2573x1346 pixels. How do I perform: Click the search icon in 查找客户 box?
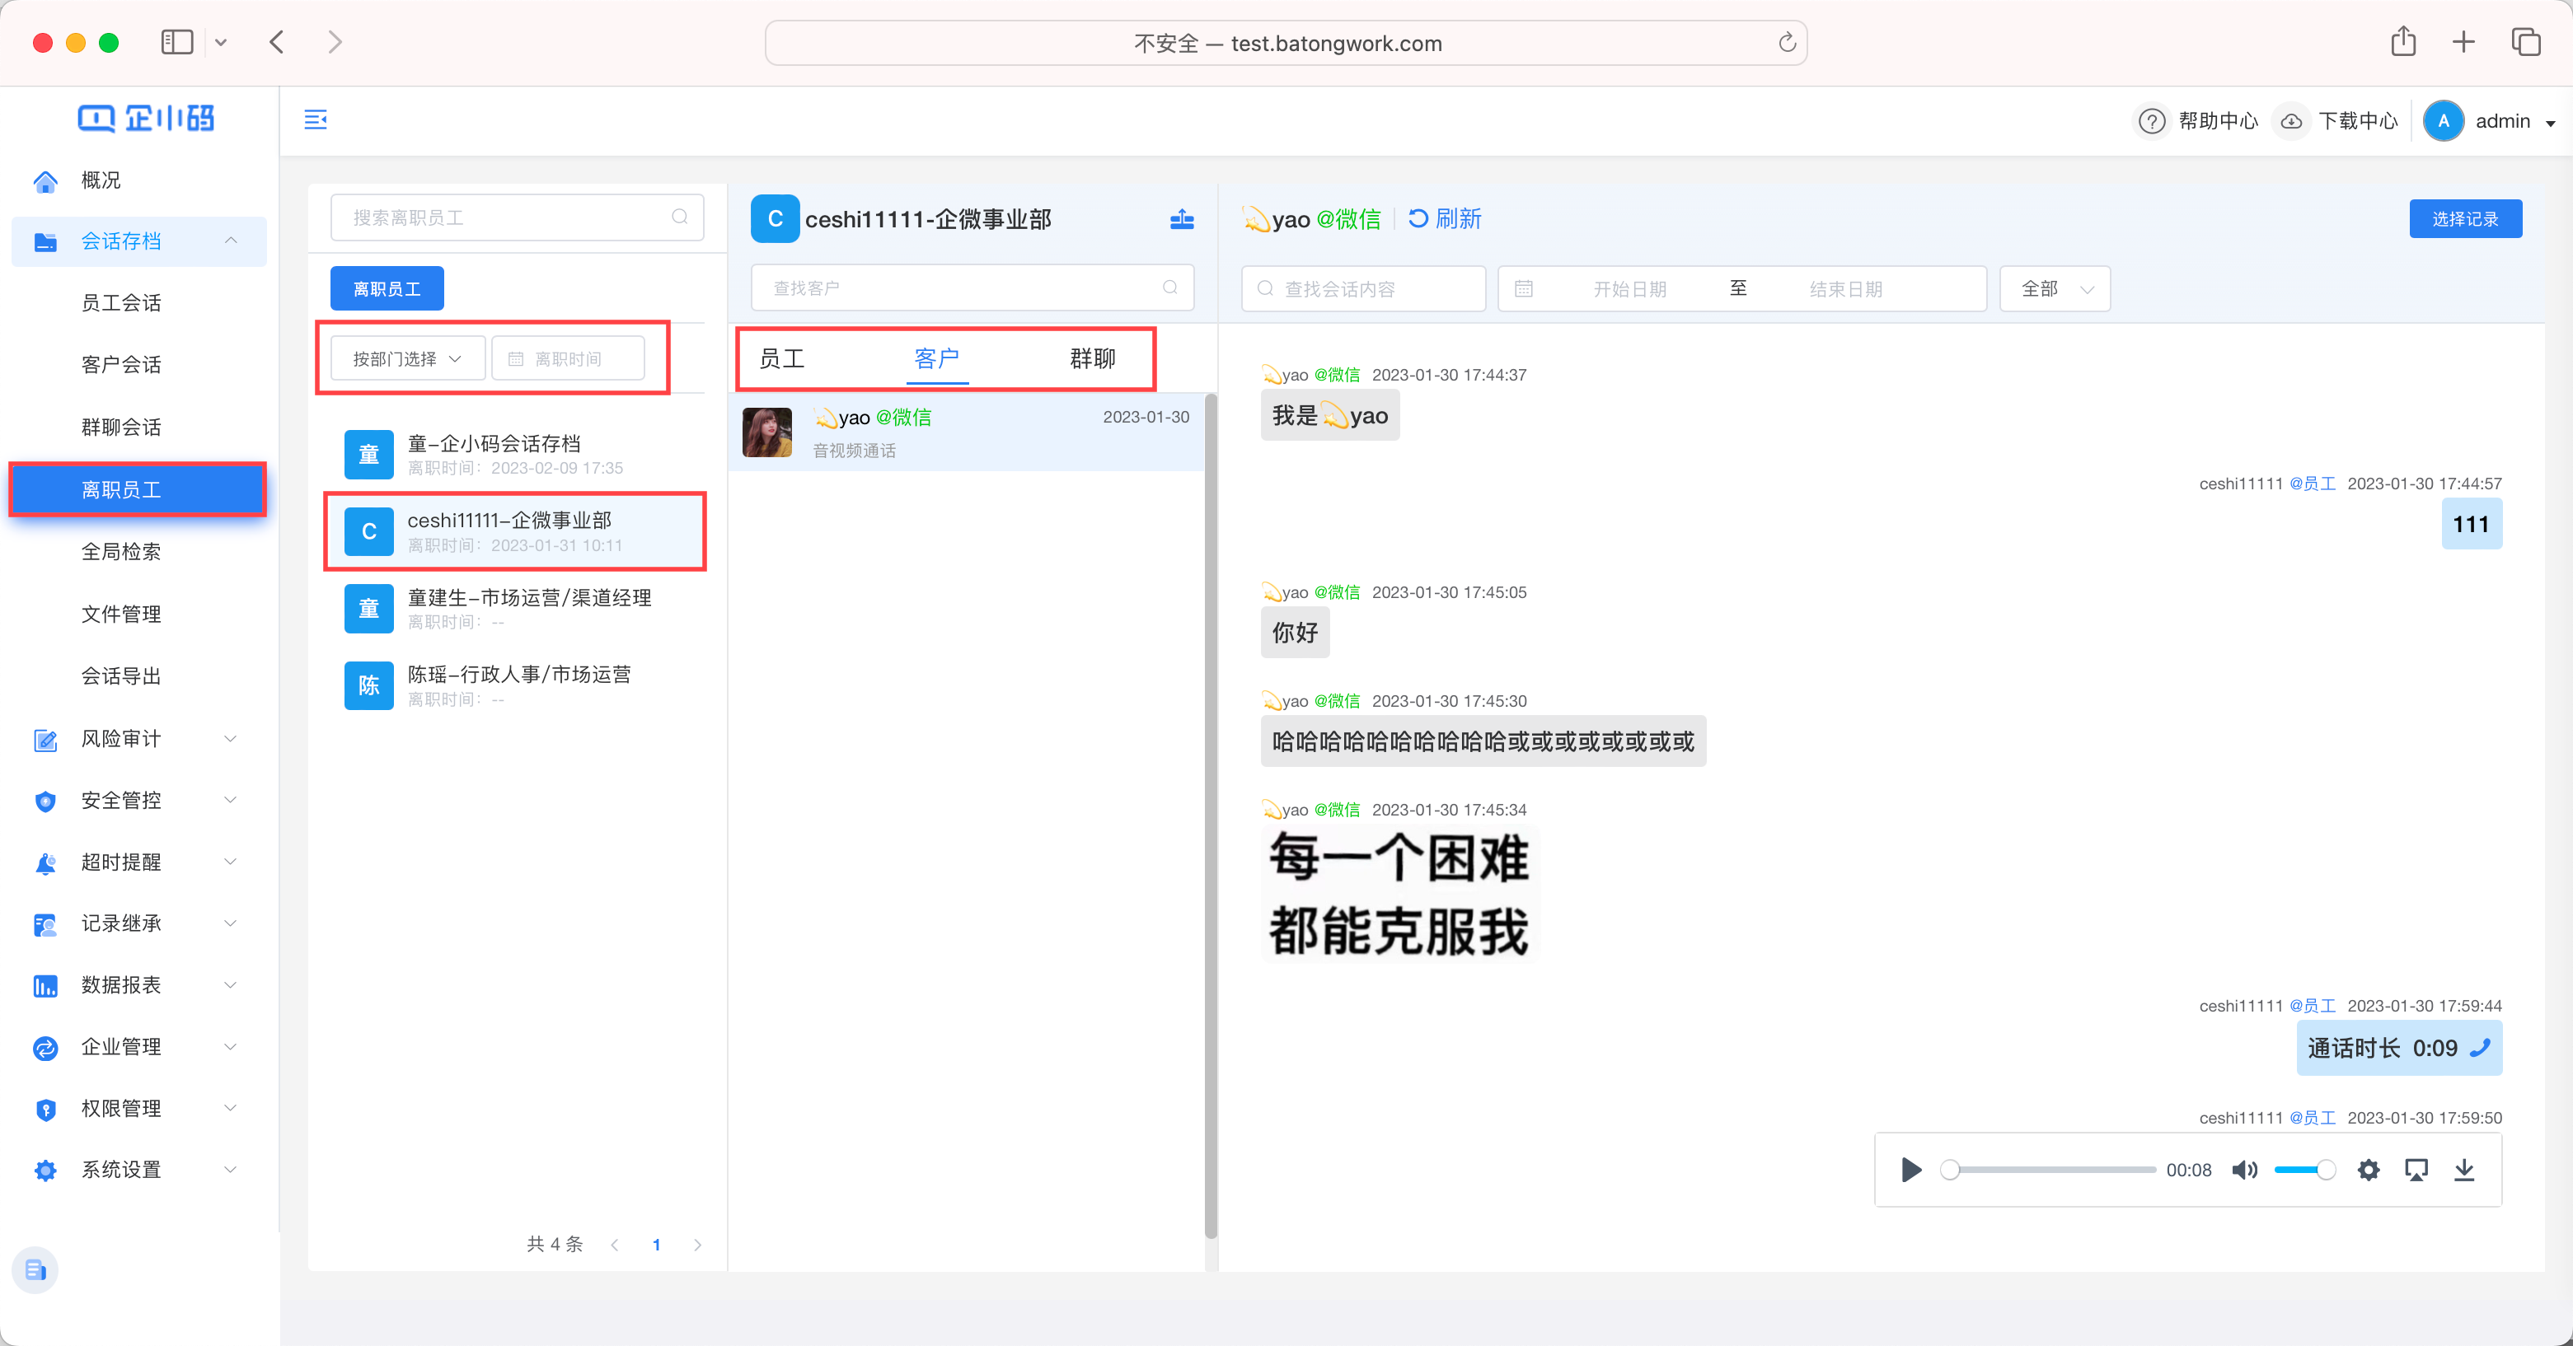pyautogui.click(x=1169, y=287)
